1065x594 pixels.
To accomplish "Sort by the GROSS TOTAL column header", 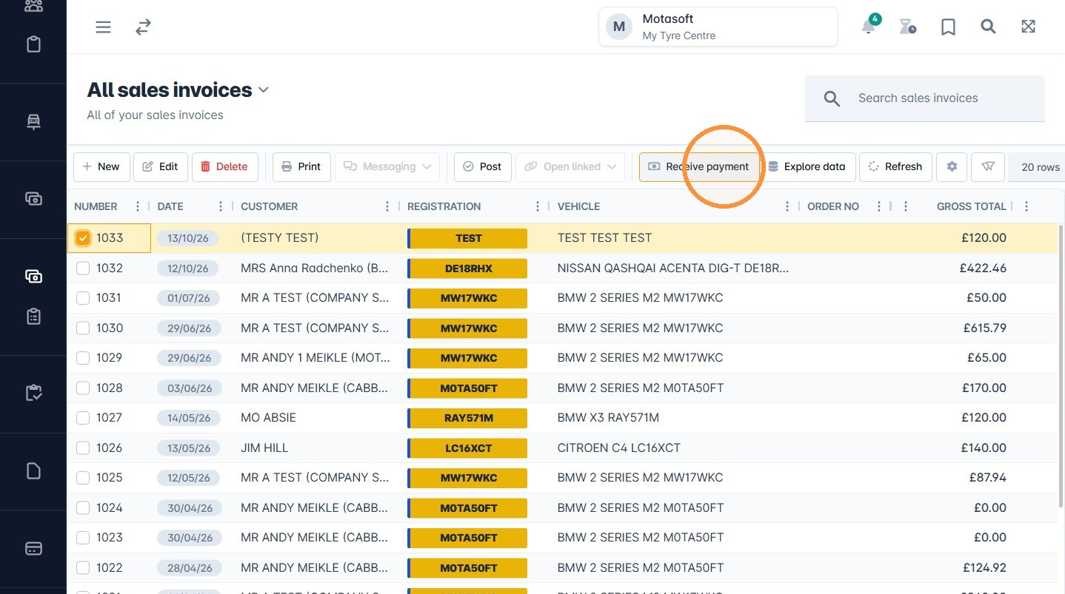I will click(x=971, y=206).
